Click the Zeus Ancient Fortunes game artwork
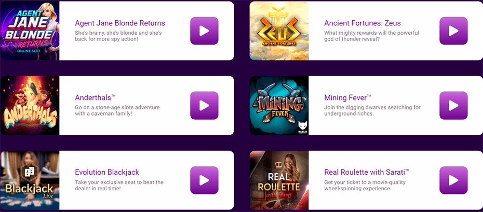This screenshot has height=212, width=483. [x=279, y=31]
